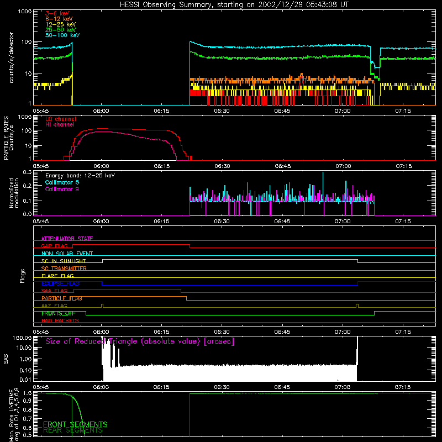Select the SC IN SUNLIGHT label

point(64,261)
